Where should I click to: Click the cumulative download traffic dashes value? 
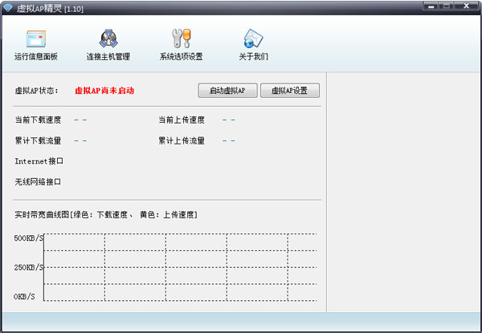point(80,140)
